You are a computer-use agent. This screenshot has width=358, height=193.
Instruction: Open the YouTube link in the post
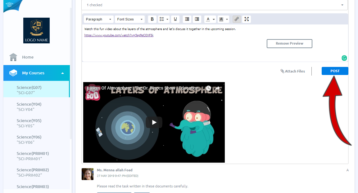coord(119,35)
